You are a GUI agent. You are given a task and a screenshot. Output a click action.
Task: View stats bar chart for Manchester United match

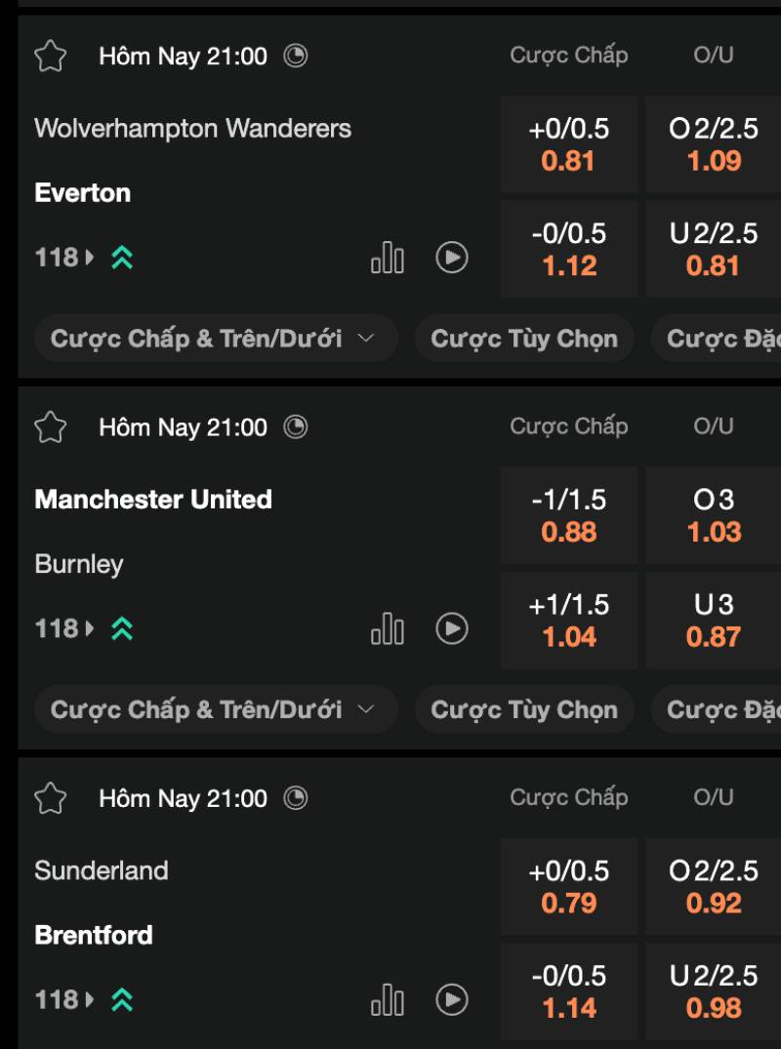click(388, 628)
